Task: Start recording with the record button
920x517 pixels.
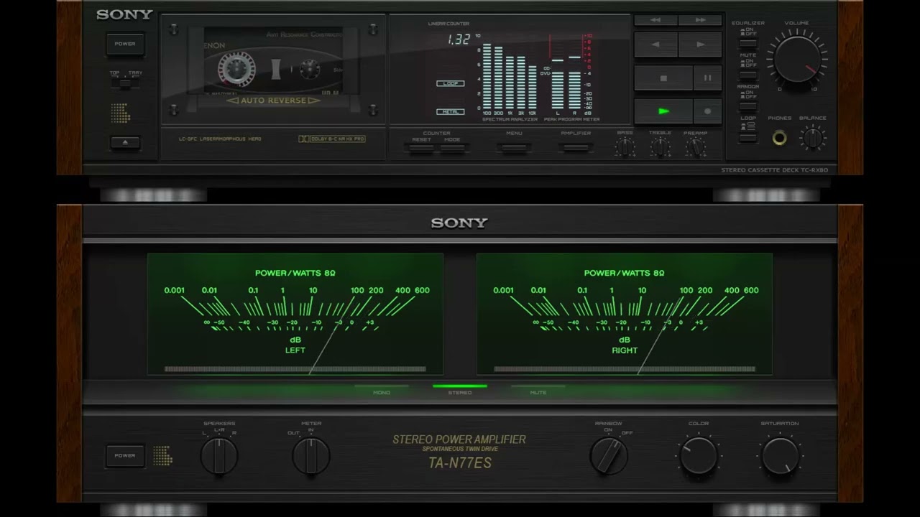Action: (707, 111)
